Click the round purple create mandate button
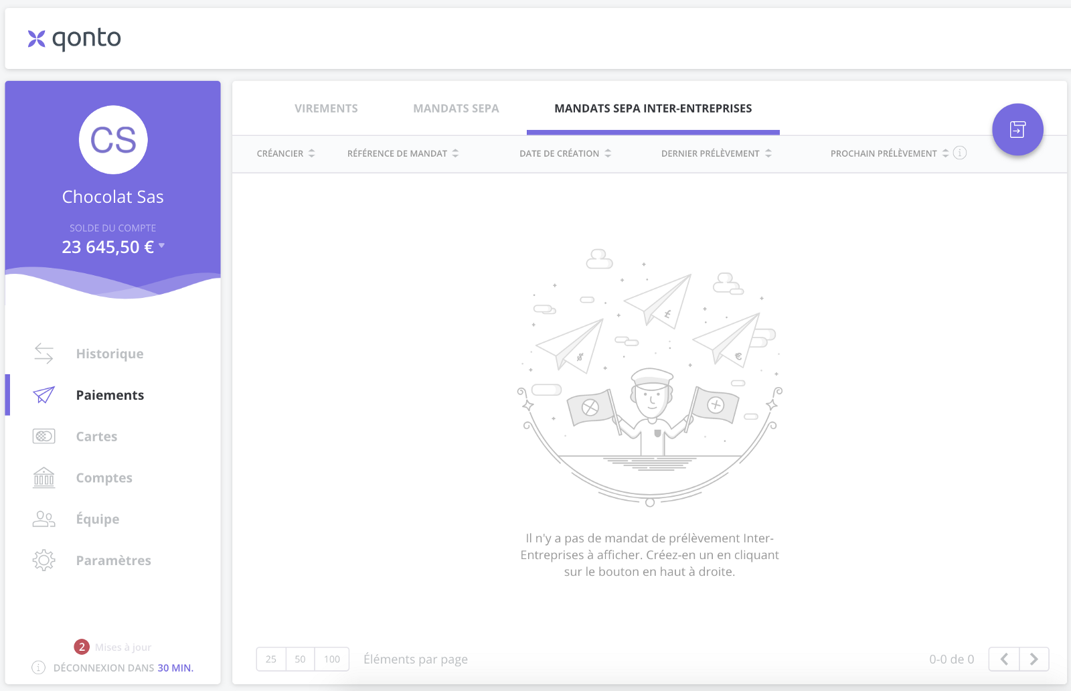This screenshot has height=691, width=1071. tap(1017, 129)
